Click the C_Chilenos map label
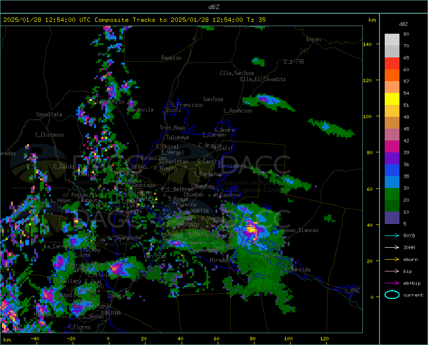The width and height of the screenshot is (428, 345). pos(49,135)
